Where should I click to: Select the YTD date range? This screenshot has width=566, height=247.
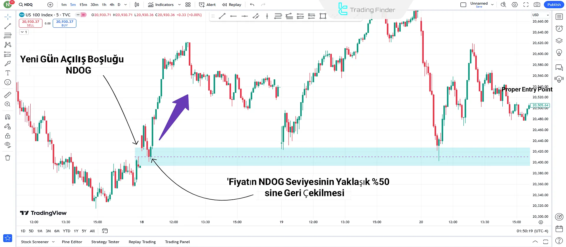coord(67,231)
